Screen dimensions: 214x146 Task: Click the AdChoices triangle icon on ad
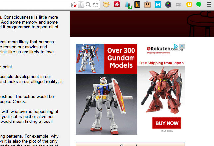point(176,46)
